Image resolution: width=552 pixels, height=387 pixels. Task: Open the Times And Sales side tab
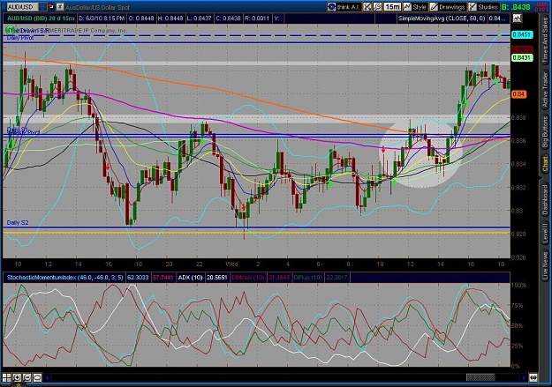coord(545,41)
